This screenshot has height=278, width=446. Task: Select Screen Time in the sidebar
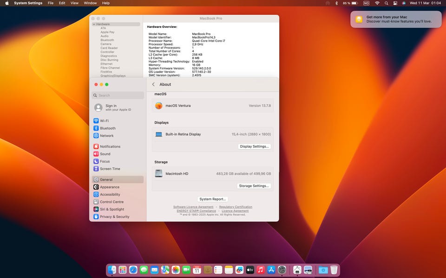pos(110,169)
